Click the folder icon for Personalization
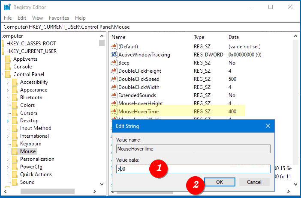 point(15,159)
